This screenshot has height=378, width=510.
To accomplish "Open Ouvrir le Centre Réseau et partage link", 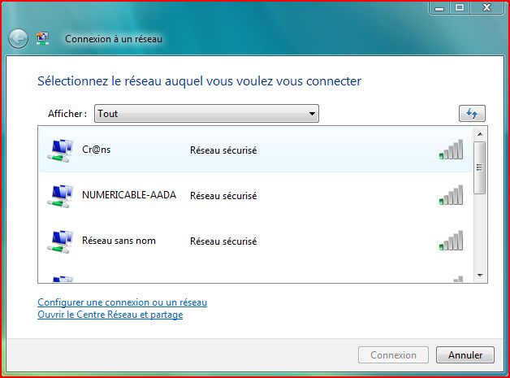I will point(110,315).
